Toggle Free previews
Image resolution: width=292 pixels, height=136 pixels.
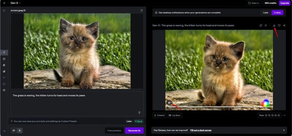point(114,131)
